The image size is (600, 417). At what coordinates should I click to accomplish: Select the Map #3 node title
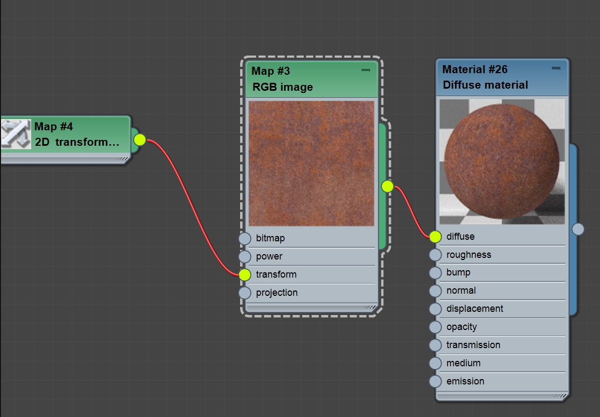tap(271, 71)
